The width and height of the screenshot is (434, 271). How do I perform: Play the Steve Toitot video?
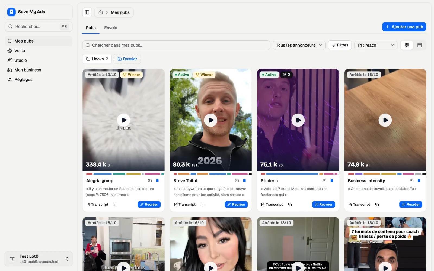tap(211, 120)
